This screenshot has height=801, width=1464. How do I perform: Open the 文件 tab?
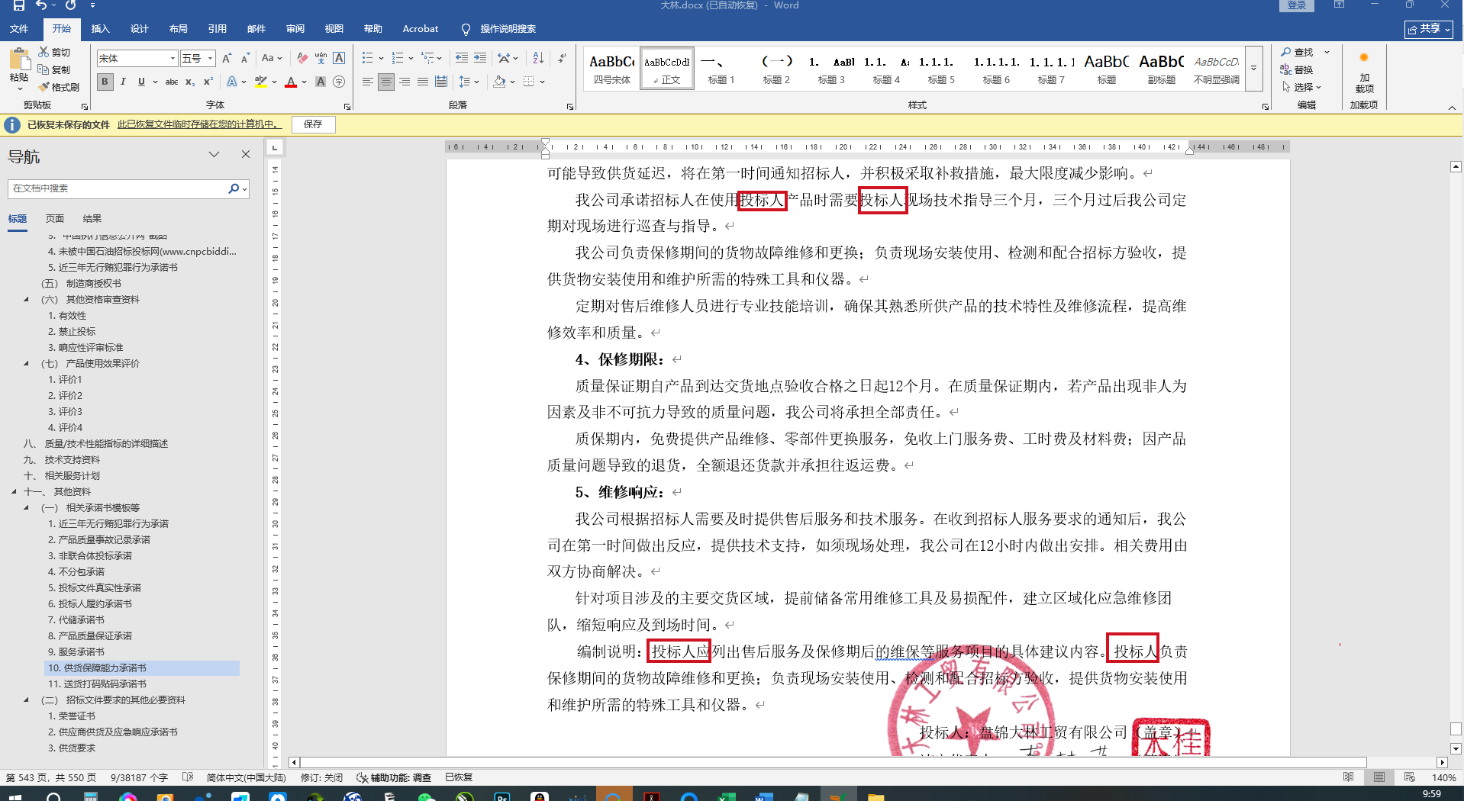coord(19,29)
